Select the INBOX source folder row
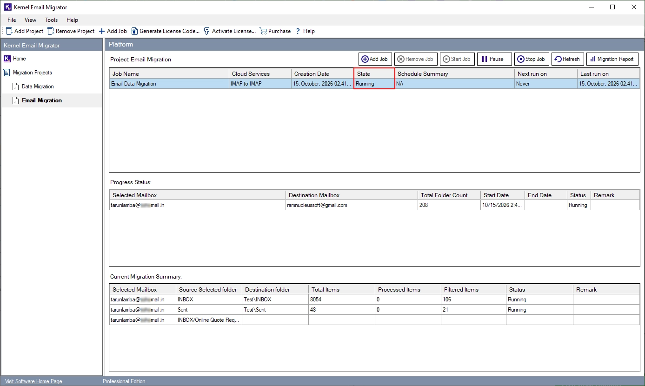The height and width of the screenshot is (386, 645). click(x=374, y=299)
